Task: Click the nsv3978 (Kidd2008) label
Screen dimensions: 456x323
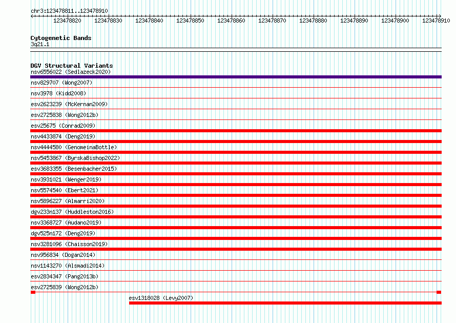Action: pos(58,93)
